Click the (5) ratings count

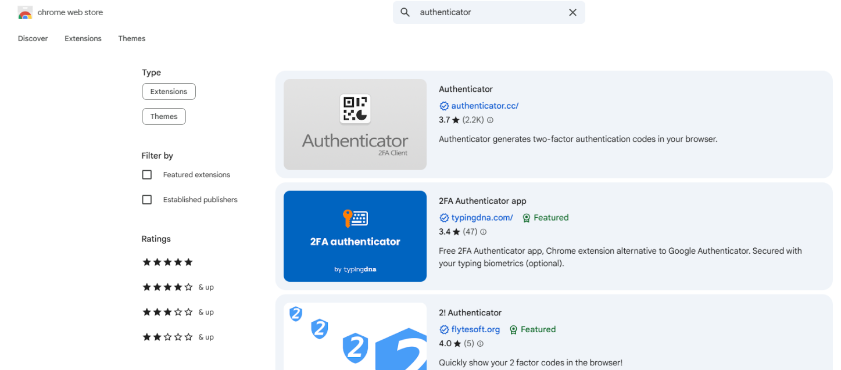[x=468, y=344]
